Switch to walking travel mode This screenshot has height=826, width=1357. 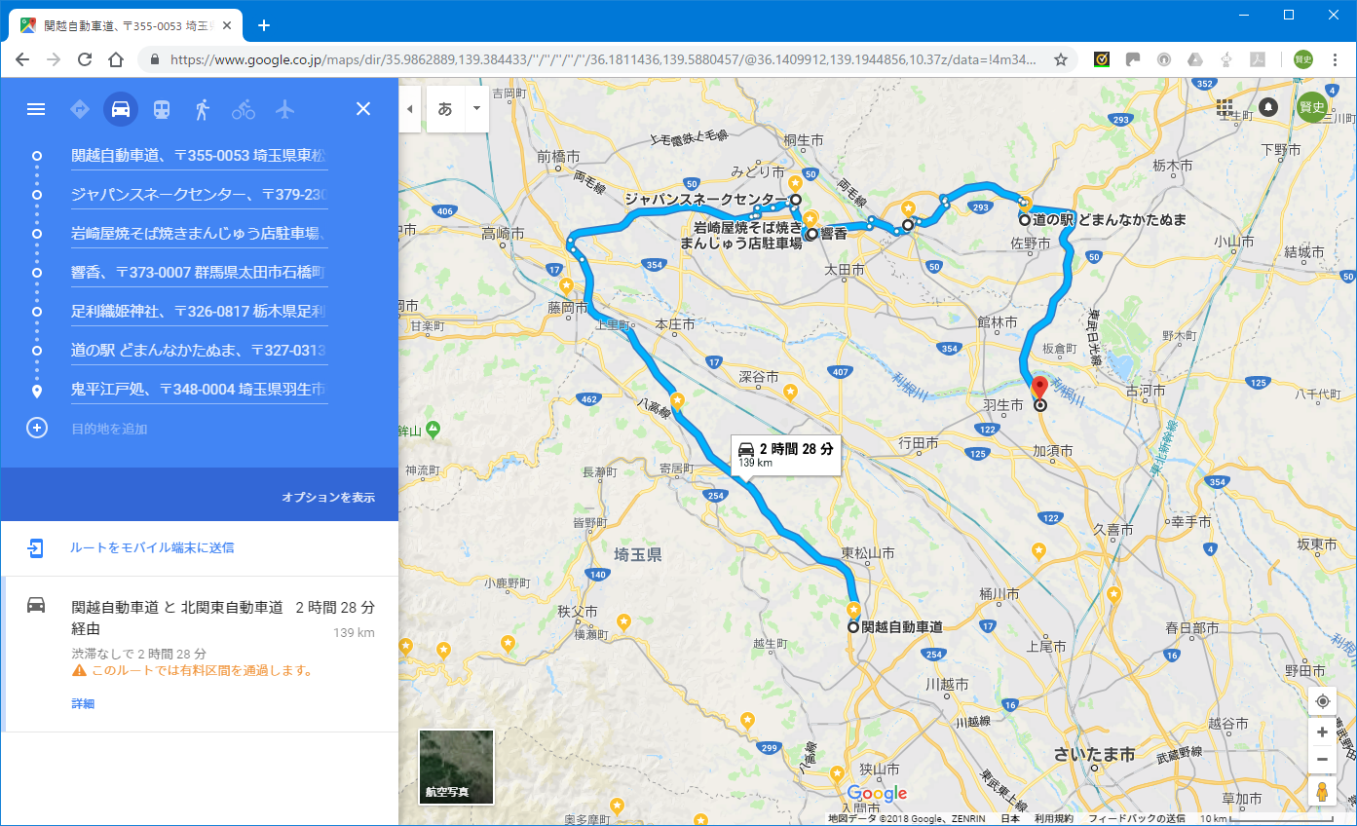click(203, 109)
